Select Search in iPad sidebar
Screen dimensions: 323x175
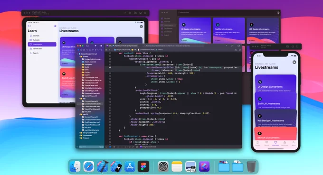42,53
